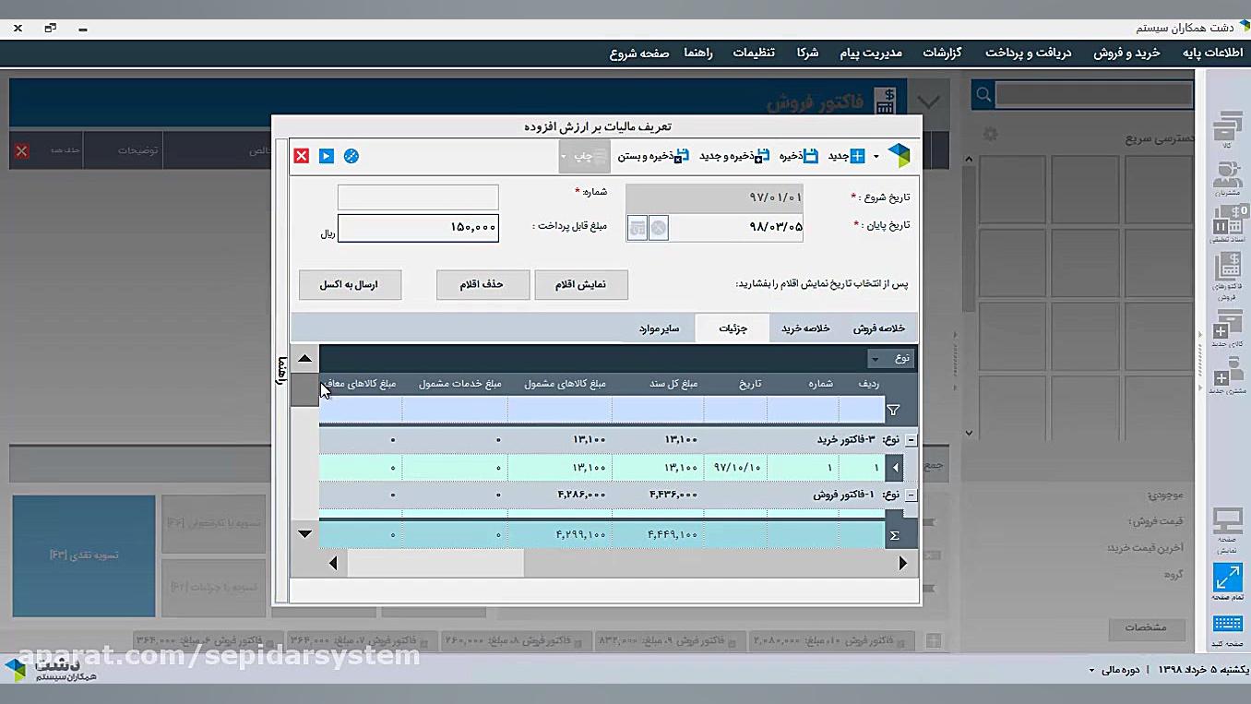Viewport: 1251px width, 704px height.
Task: Open the چاپ print dropdown arrow
Action: click(564, 156)
